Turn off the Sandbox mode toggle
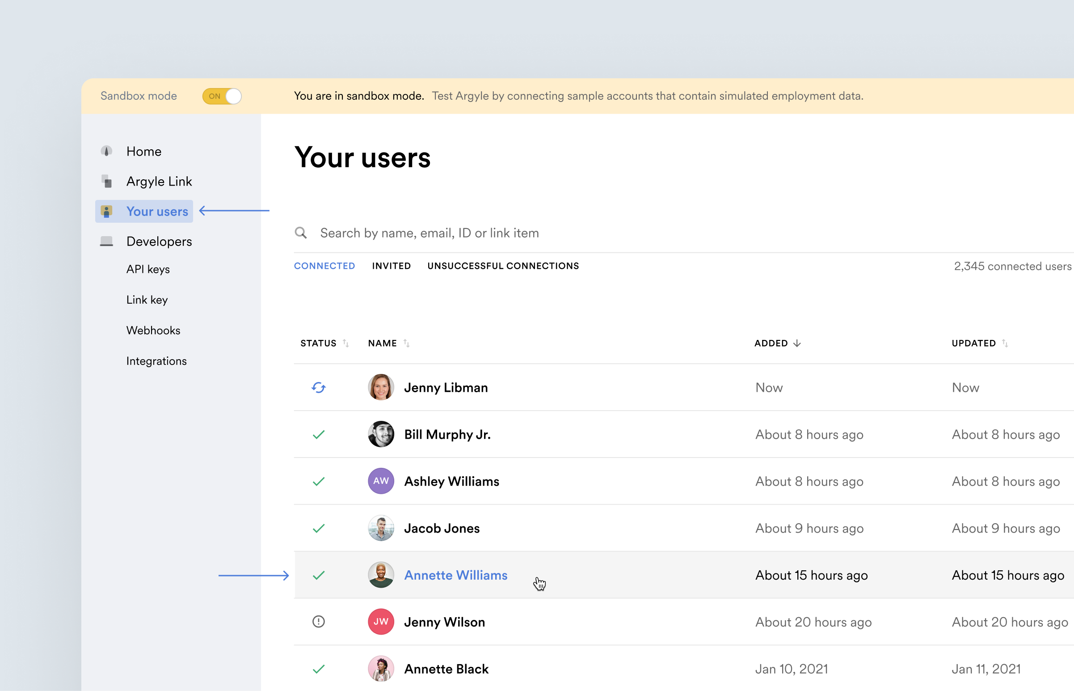Viewport: 1074px width, 691px height. (x=222, y=96)
